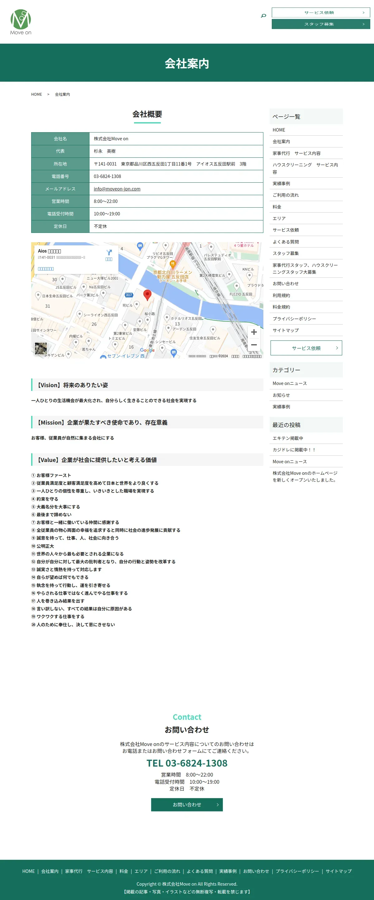Image resolution: width=374 pixels, height=900 pixels.
Task: Click the ホテルリオス五反田 map marker
Action: click(167, 318)
